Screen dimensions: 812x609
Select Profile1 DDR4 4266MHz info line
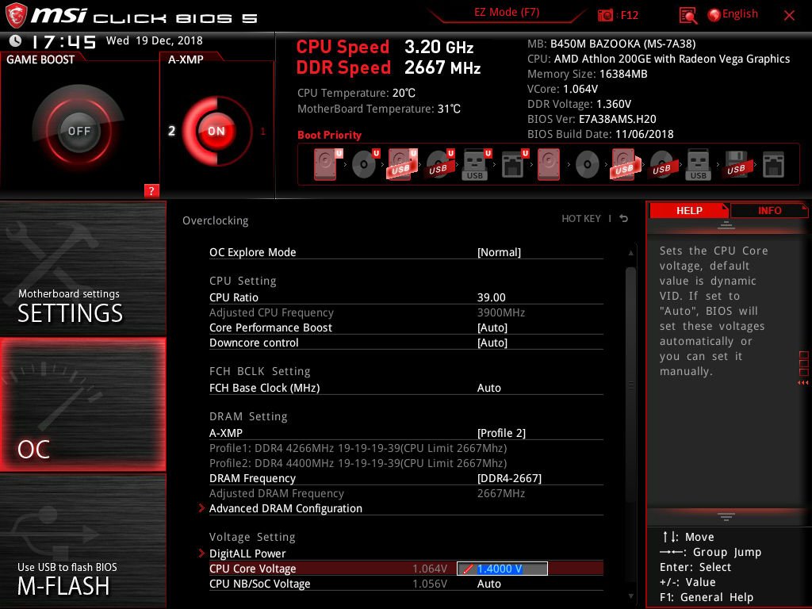point(358,448)
